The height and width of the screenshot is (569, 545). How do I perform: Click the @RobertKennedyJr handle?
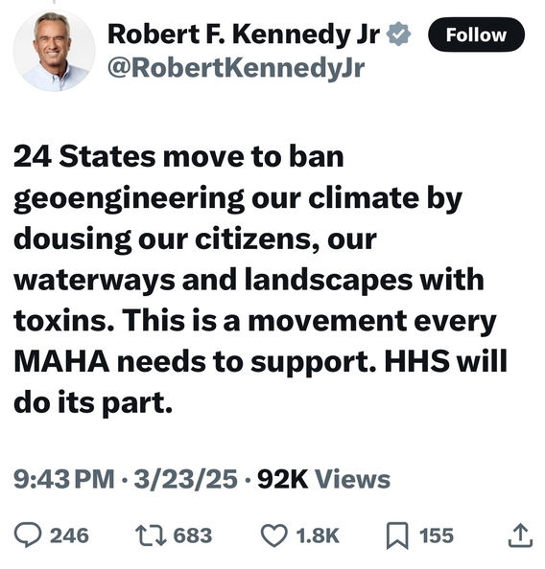pos(236,68)
